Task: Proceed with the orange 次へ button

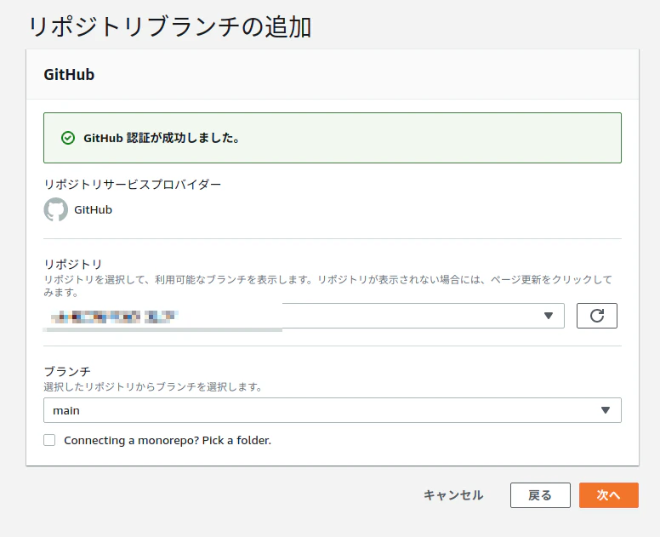Action: (608, 495)
